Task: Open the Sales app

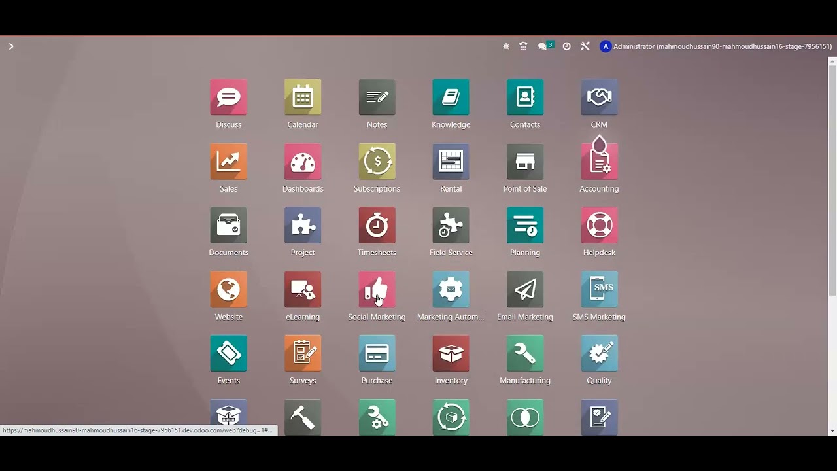Action: click(228, 161)
